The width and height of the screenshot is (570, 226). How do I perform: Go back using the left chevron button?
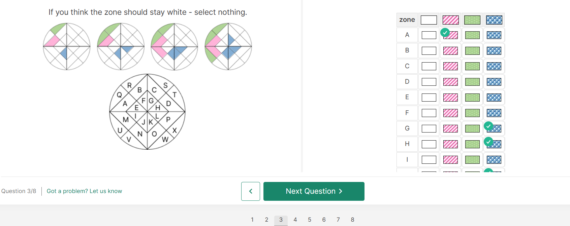(250, 191)
